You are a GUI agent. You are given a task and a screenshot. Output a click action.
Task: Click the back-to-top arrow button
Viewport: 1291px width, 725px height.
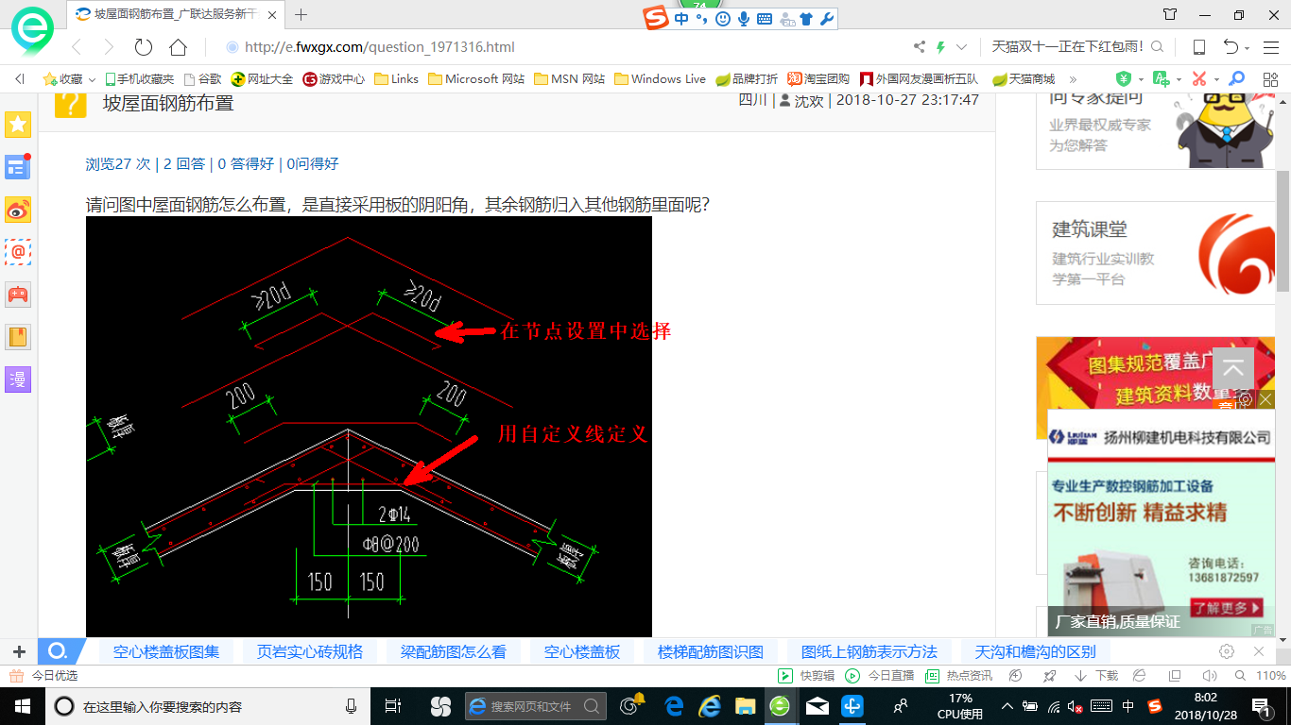[x=1233, y=369]
